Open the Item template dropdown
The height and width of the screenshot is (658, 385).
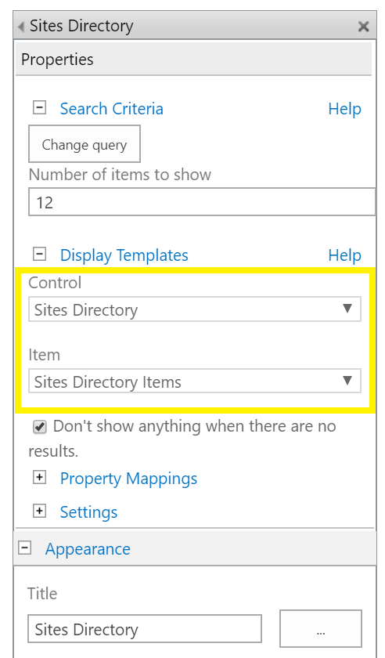(195, 381)
